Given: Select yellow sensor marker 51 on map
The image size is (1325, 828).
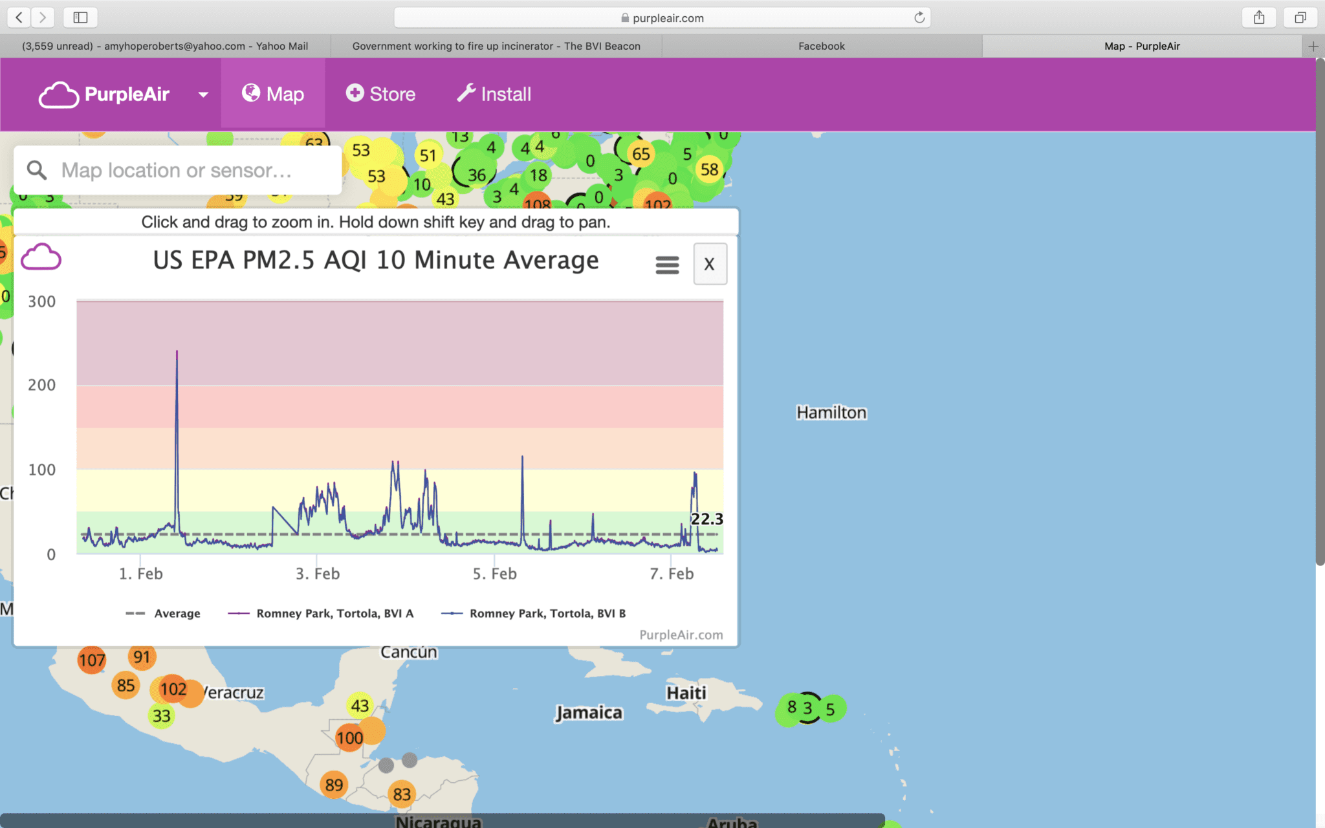Looking at the screenshot, I should [428, 155].
